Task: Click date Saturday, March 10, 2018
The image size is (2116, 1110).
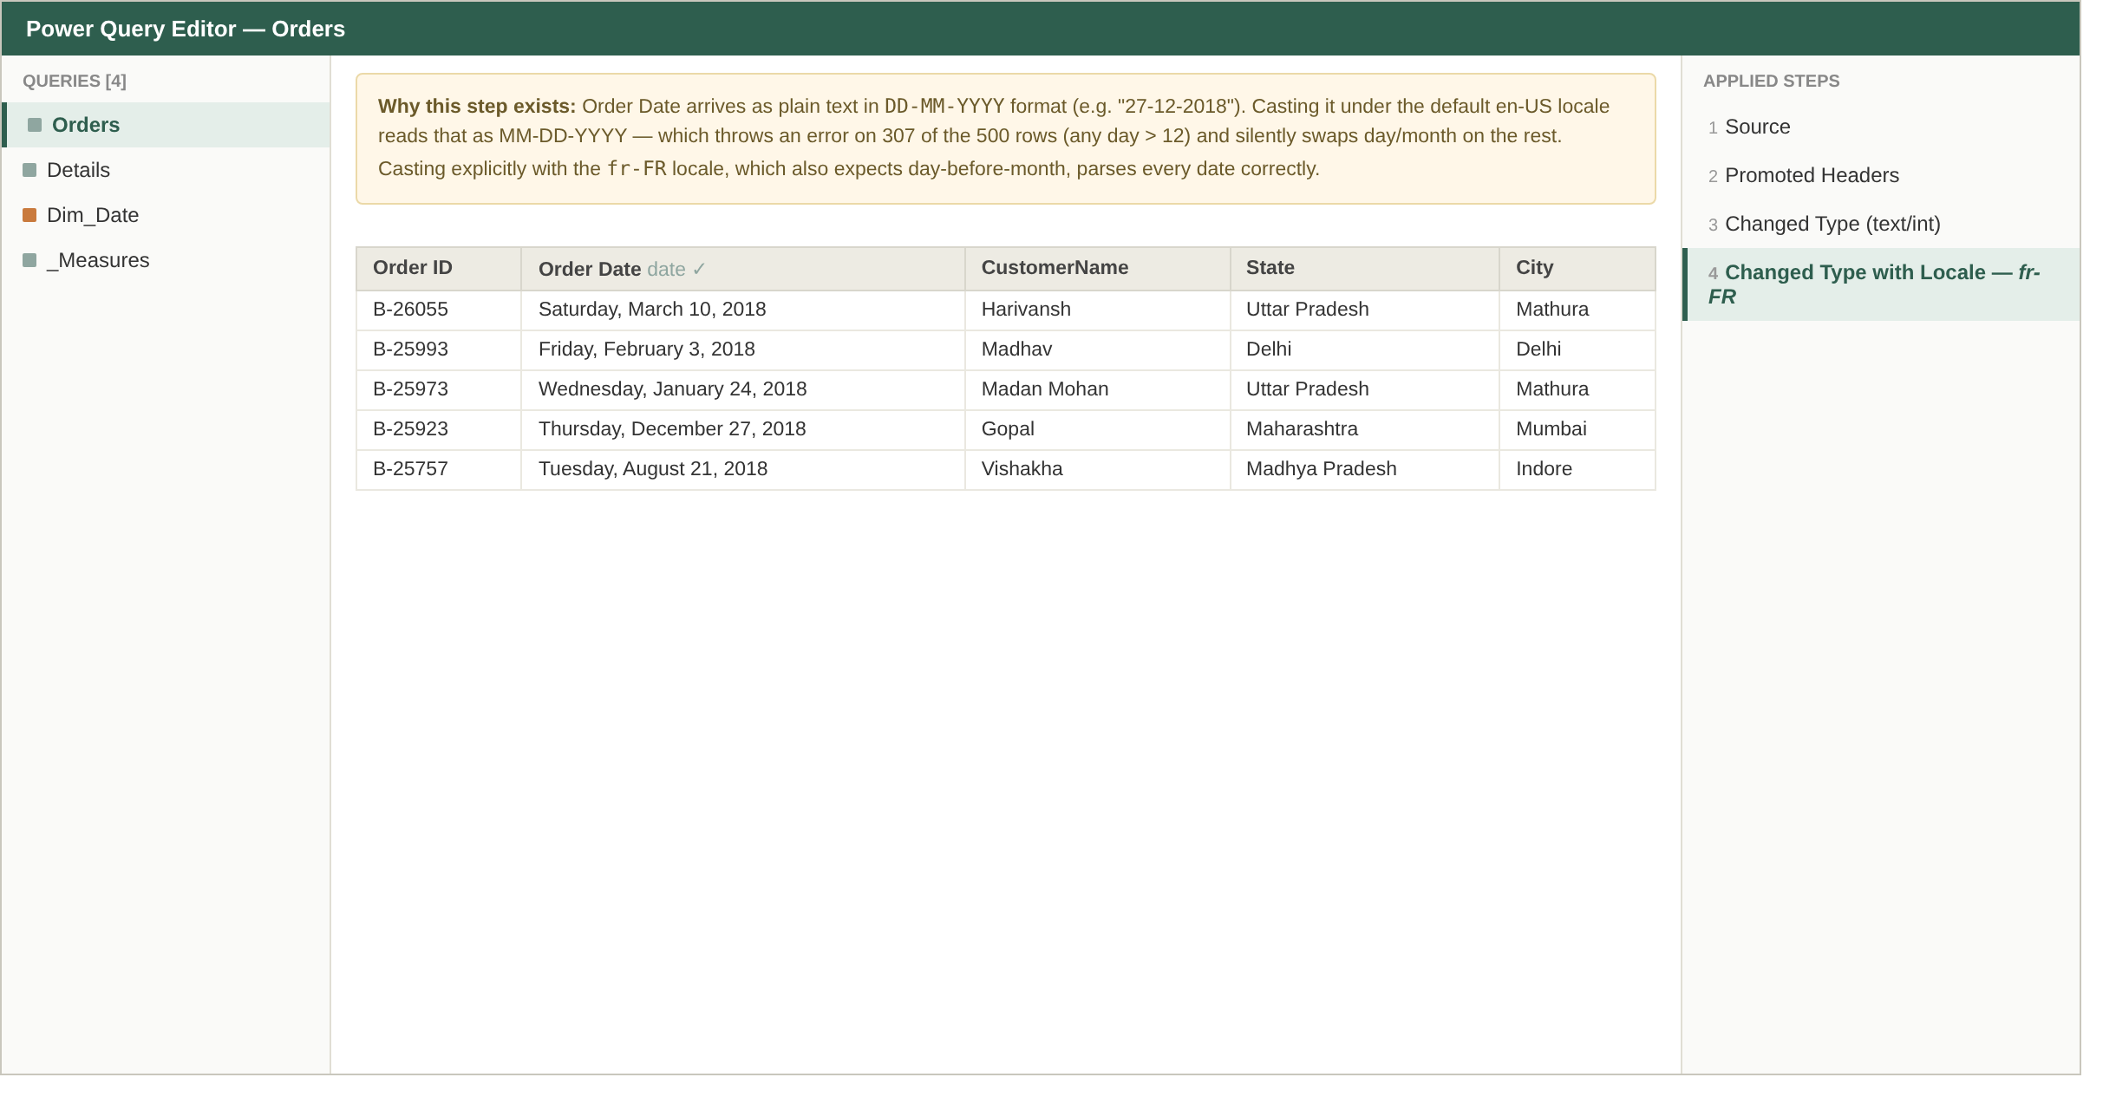Action: pos(743,310)
